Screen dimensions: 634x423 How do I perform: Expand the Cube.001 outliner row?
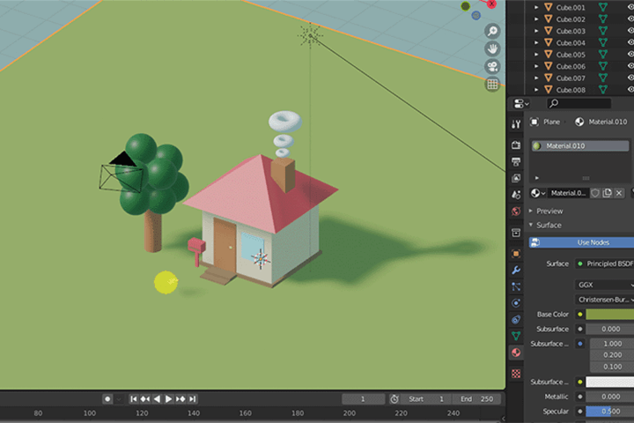point(536,7)
